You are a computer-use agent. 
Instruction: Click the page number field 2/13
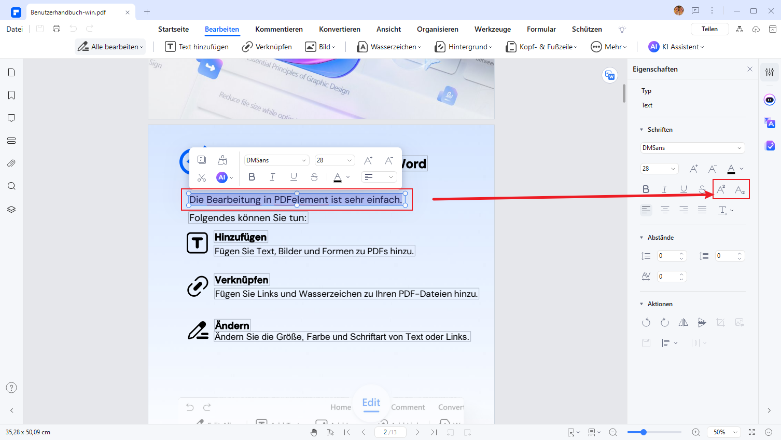[x=389, y=432]
